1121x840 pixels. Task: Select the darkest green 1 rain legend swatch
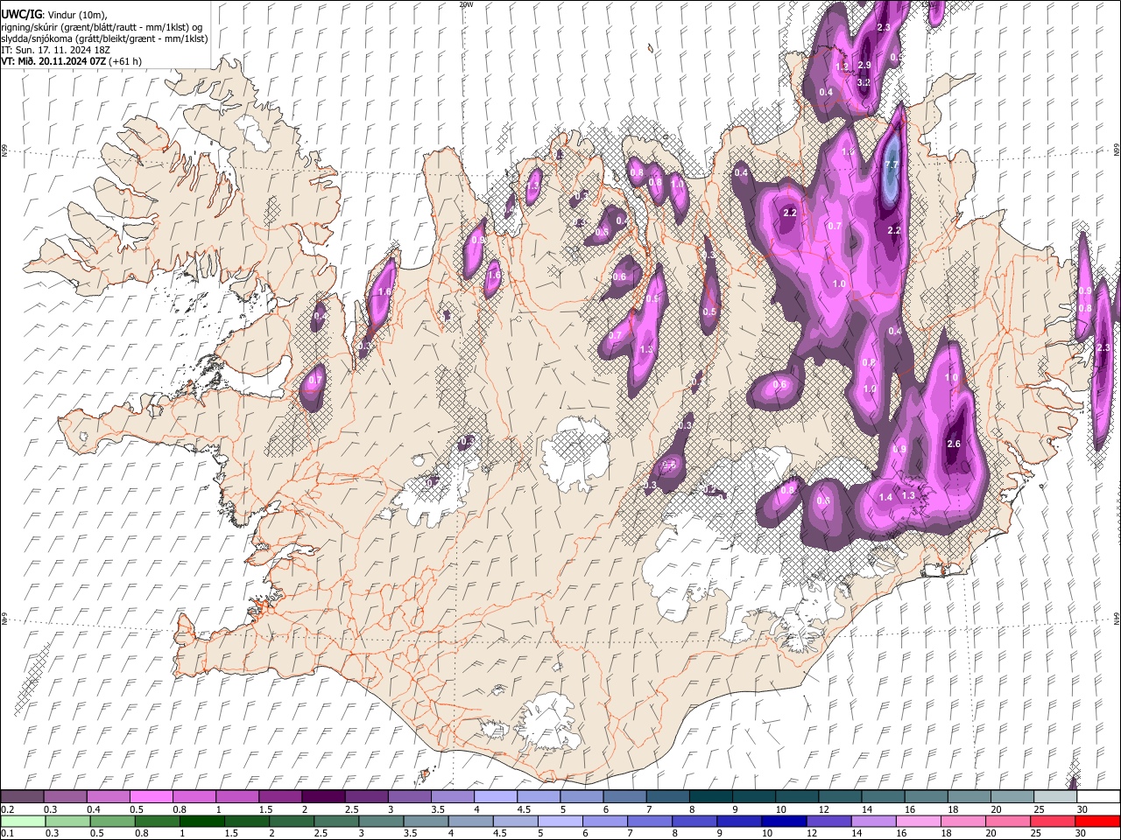pyautogui.click(x=201, y=822)
